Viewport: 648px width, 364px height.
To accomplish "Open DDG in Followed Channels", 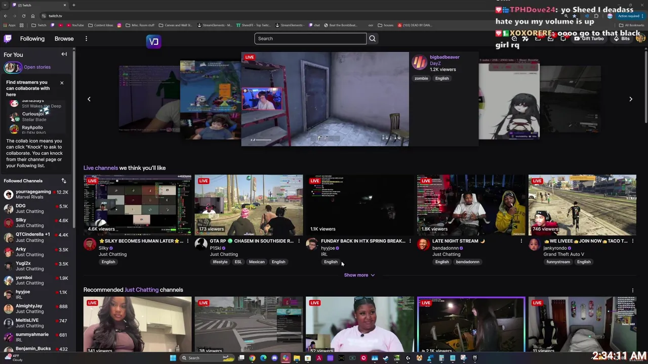I will [x=35, y=208].
